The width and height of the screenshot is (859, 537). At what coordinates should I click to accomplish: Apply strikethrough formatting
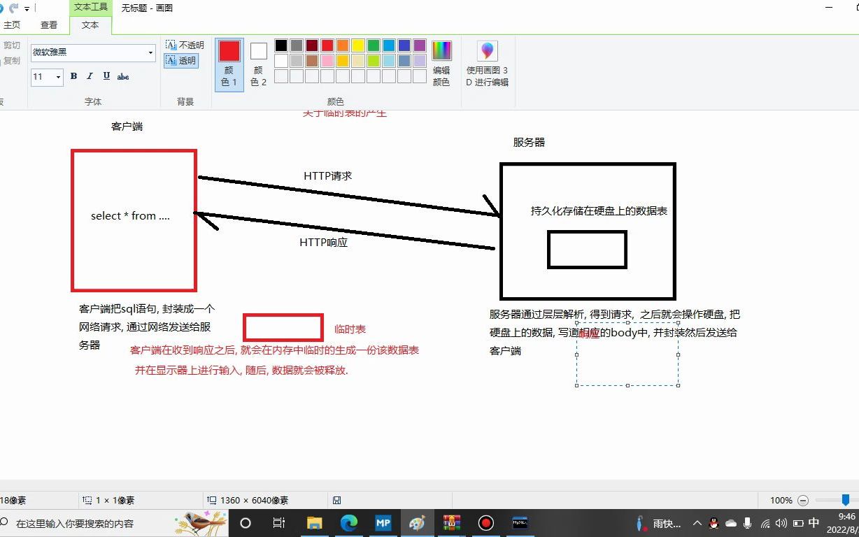pos(123,77)
